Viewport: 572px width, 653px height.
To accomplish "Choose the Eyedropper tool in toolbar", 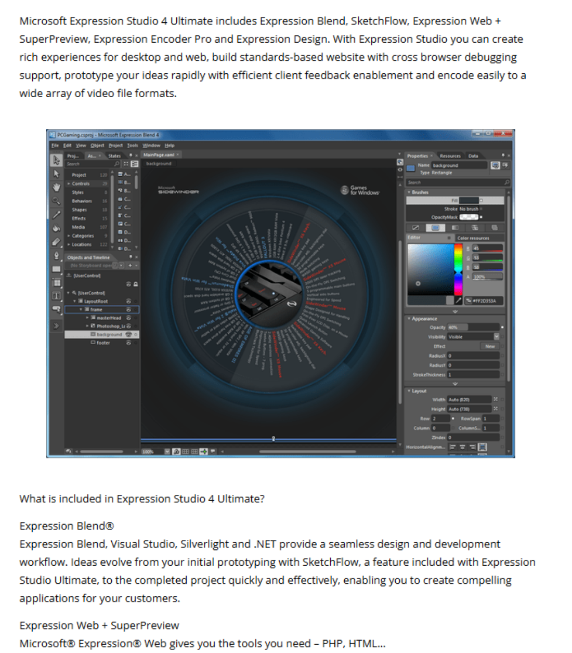I will click(x=56, y=214).
